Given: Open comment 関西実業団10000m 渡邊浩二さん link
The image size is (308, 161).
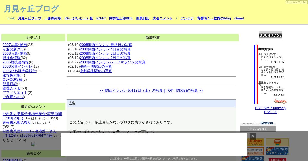Looking at the screenshot, I should coord(29,133).
